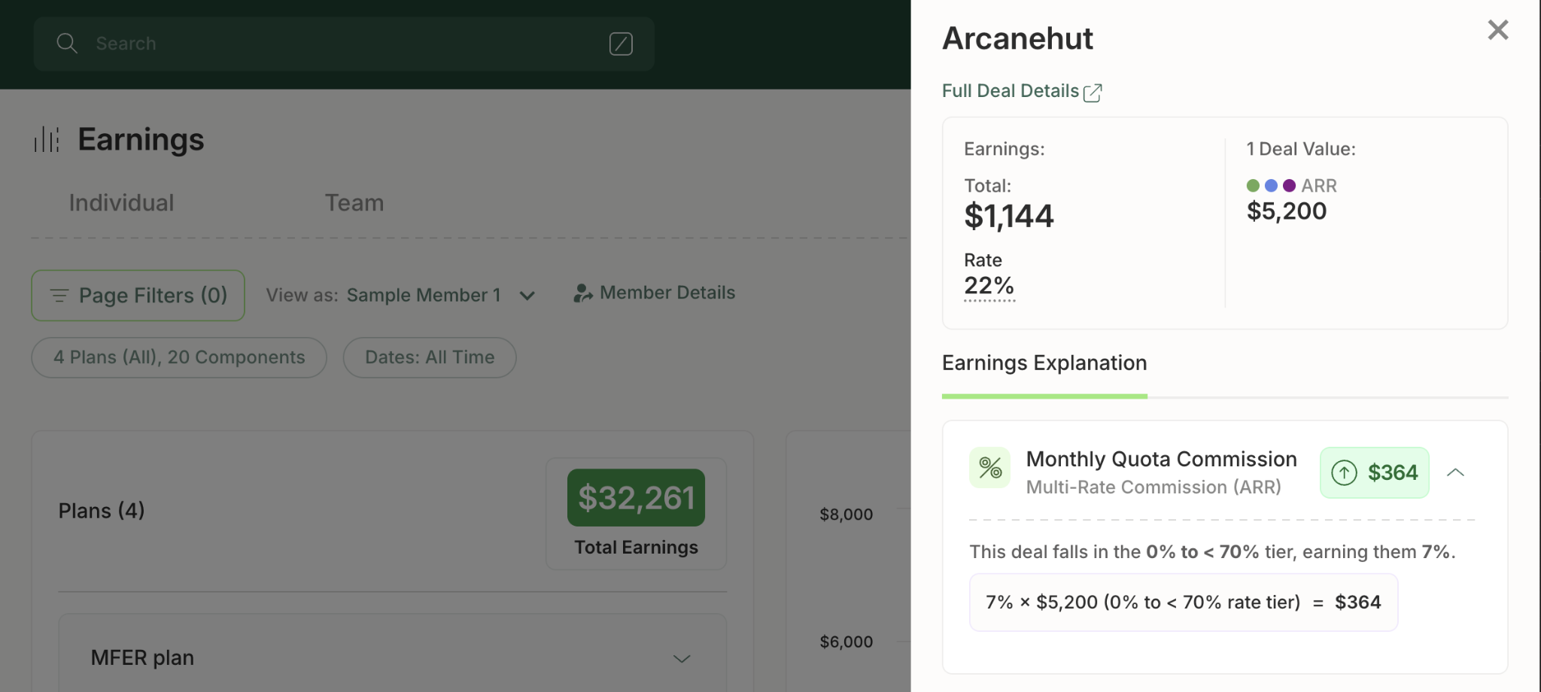Click the slash shortcut icon in search bar
This screenshot has width=1541, height=692.
point(621,44)
